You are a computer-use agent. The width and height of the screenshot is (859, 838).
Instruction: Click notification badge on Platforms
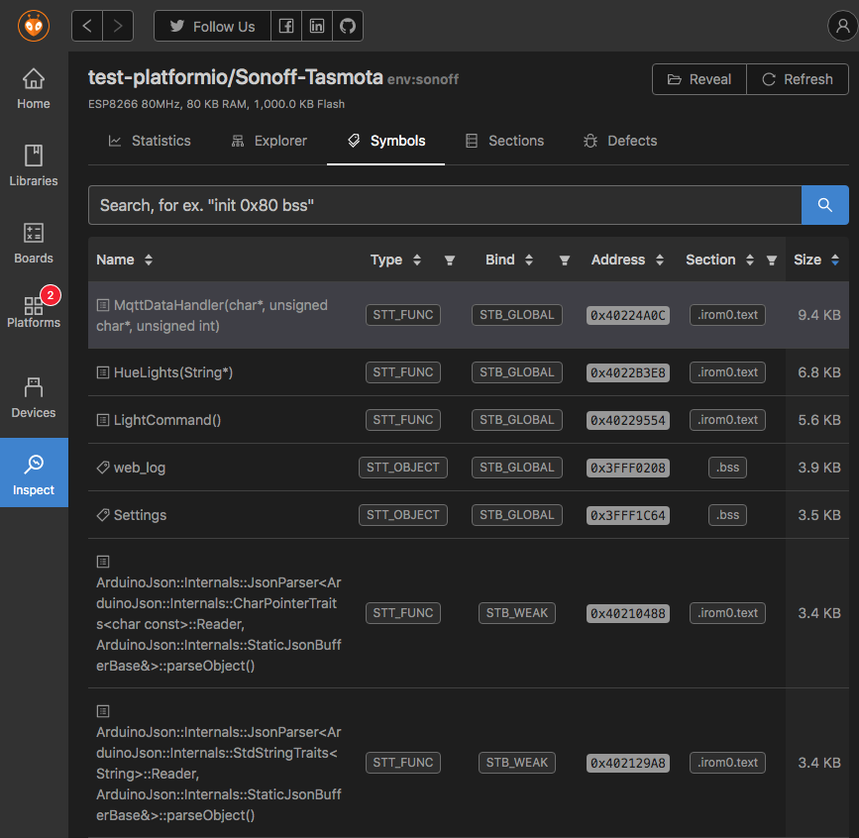point(51,295)
